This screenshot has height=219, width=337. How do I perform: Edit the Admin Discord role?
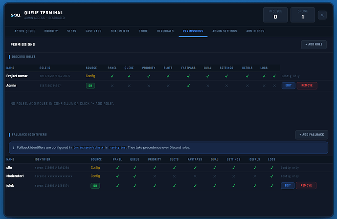coord(288,86)
